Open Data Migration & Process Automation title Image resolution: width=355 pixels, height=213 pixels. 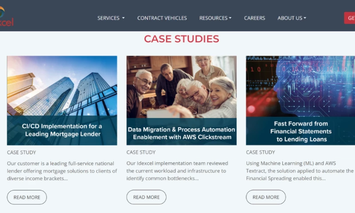tap(181, 133)
